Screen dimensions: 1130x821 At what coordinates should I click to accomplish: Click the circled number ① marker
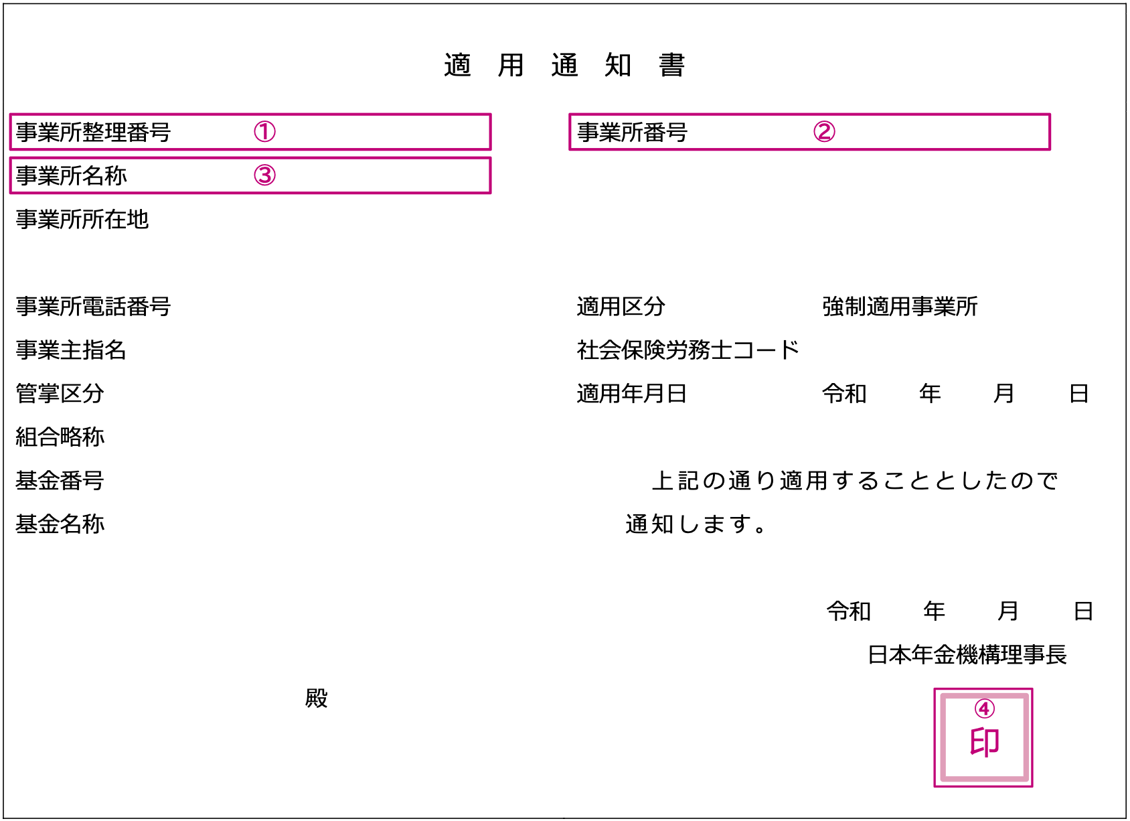(x=264, y=131)
